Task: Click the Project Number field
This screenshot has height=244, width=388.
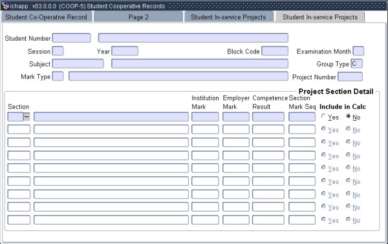Action: (x=350, y=77)
